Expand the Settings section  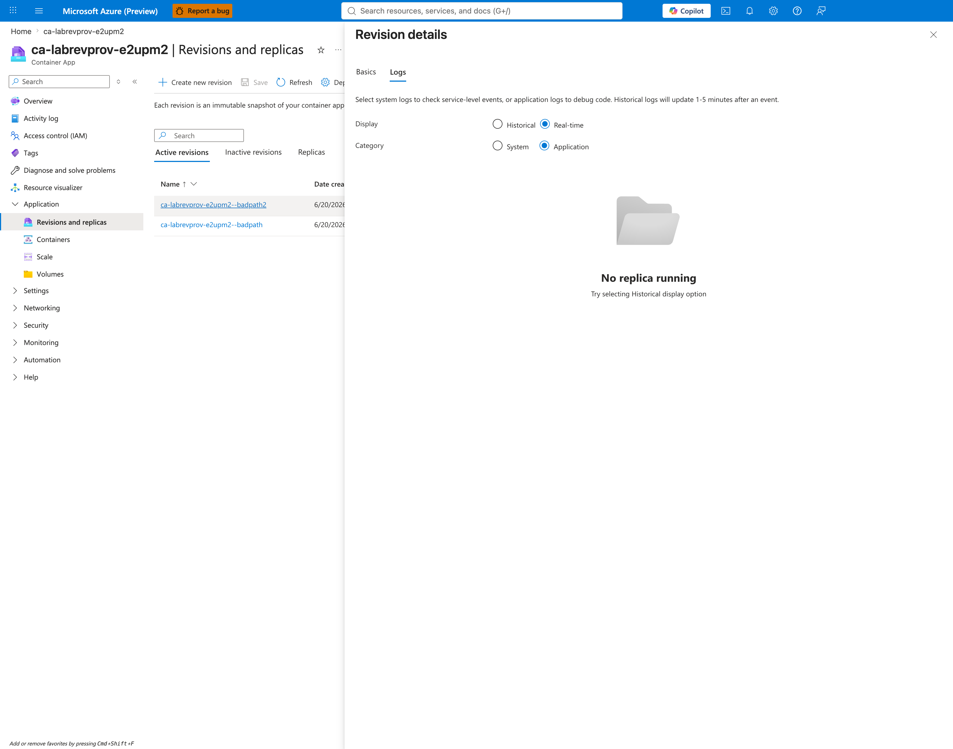coord(15,291)
